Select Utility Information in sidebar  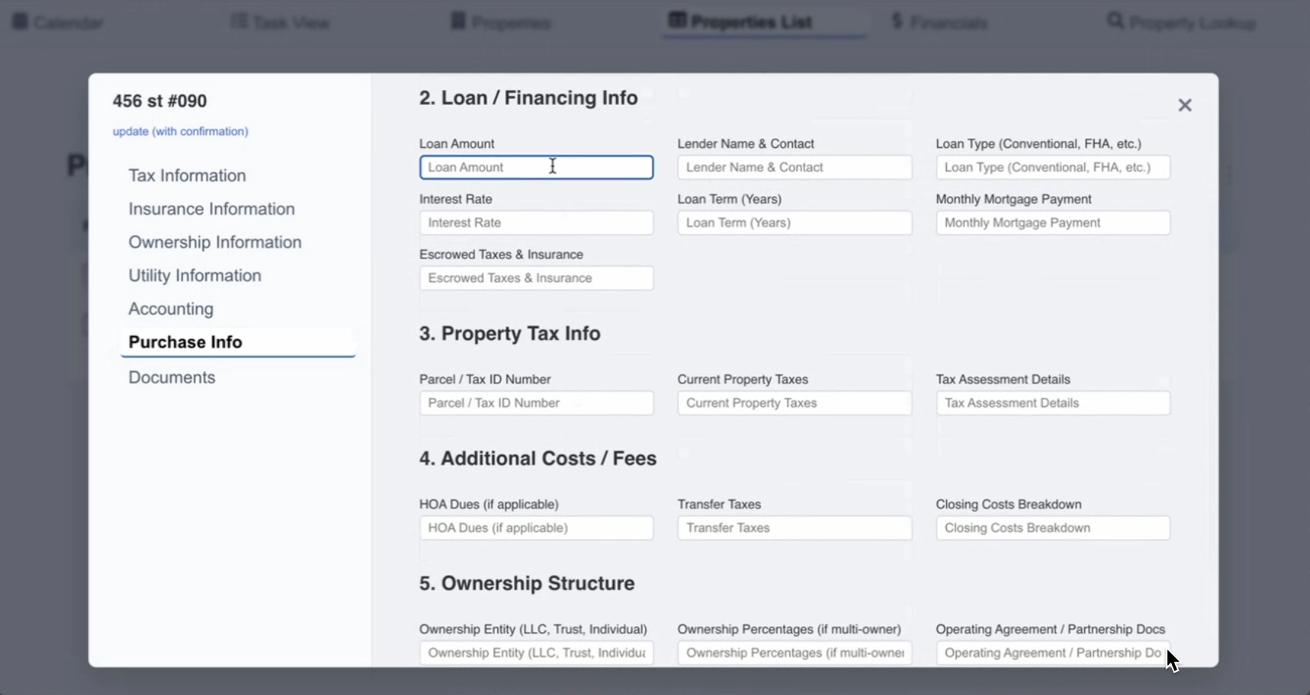pos(194,275)
